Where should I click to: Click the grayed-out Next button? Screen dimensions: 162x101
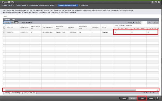coord(133,98)
